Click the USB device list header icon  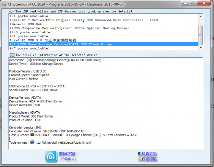coord(12,11)
